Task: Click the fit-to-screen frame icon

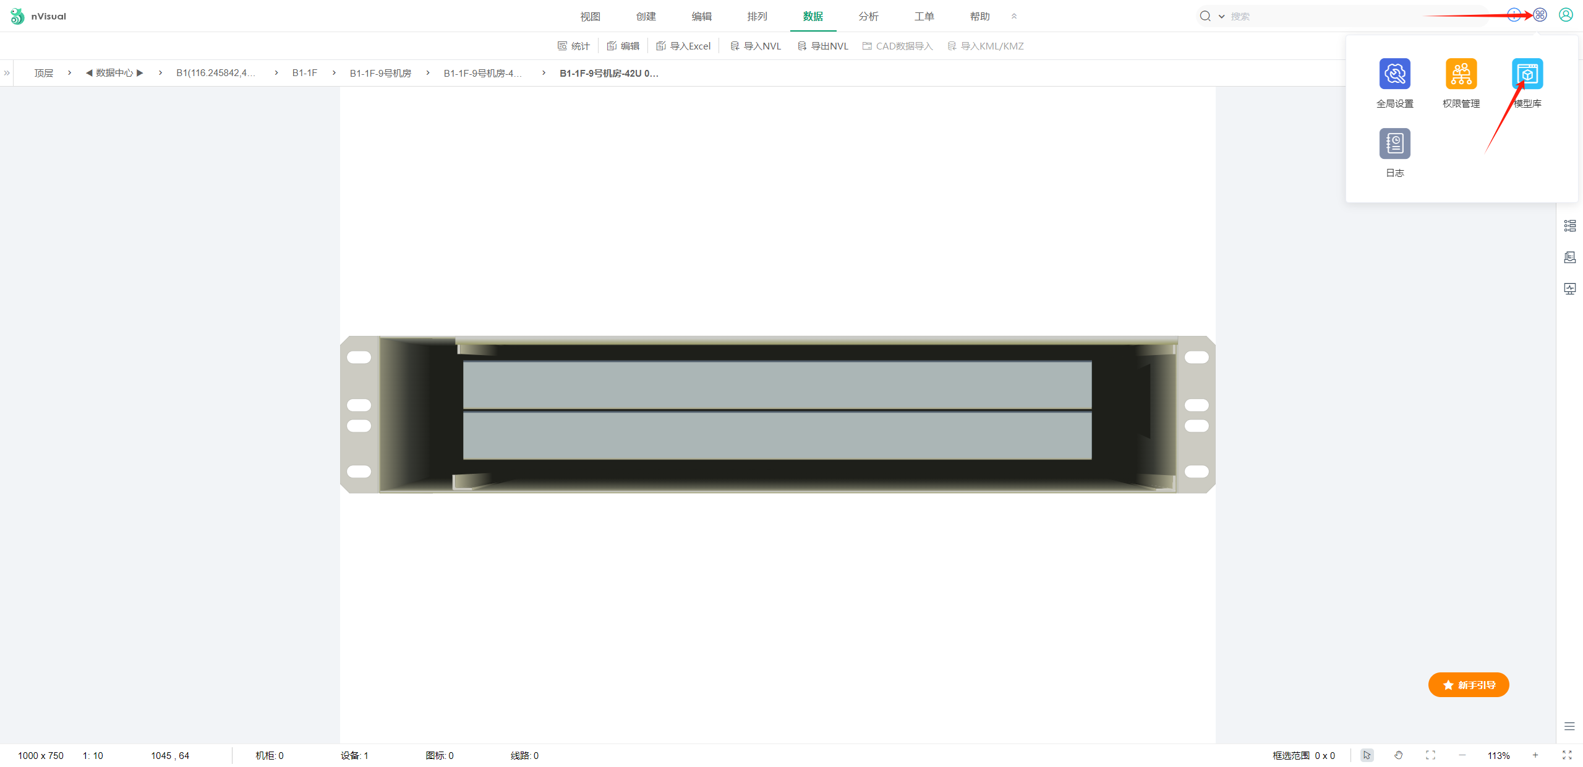Action: click(x=1430, y=755)
